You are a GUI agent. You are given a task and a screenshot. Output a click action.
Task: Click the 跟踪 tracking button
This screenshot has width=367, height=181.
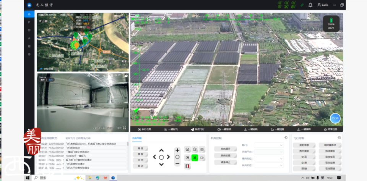coord(141,154)
